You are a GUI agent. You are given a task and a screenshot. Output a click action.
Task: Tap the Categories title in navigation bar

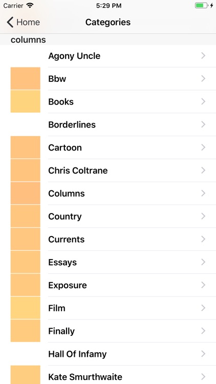click(108, 23)
